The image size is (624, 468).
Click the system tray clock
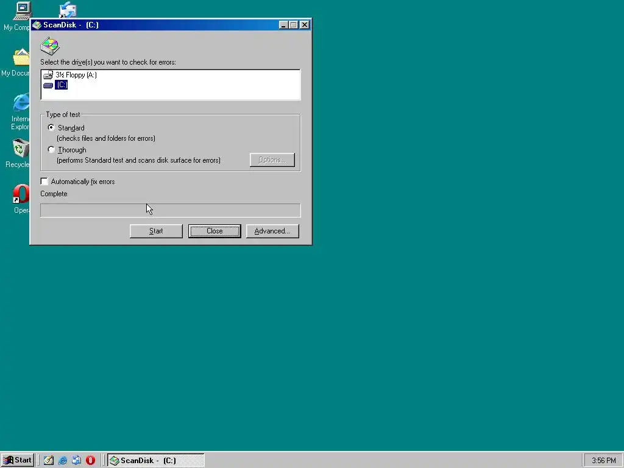(603, 461)
